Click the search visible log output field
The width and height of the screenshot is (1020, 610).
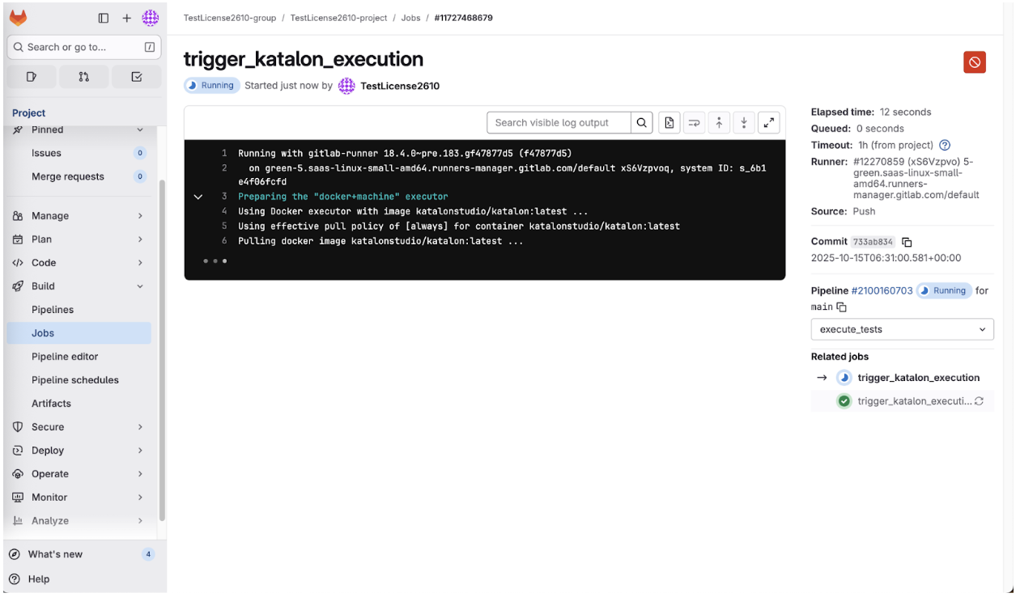click(x=559, y=122)
